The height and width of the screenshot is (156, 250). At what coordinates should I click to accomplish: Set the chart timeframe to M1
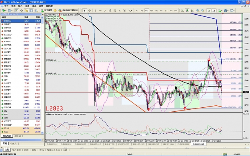point(137,11)
